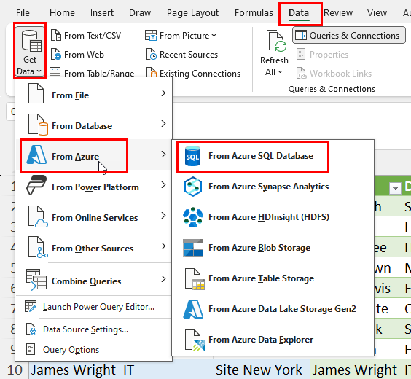
Task: Open the From Picture dropdown arrow
Action: (x=214, y=36)
